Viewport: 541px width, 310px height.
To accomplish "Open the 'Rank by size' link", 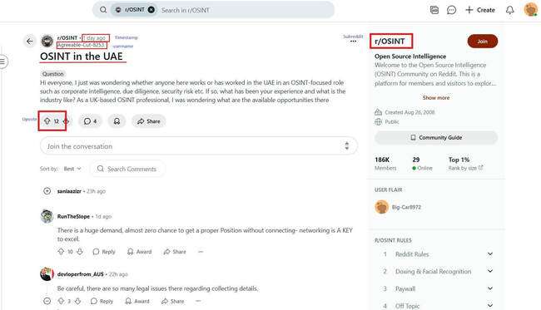I will (465, 168).
